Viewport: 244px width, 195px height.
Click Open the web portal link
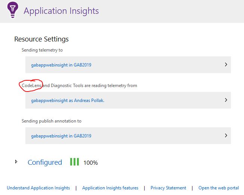pyautogui.click(x=219, y=188)
